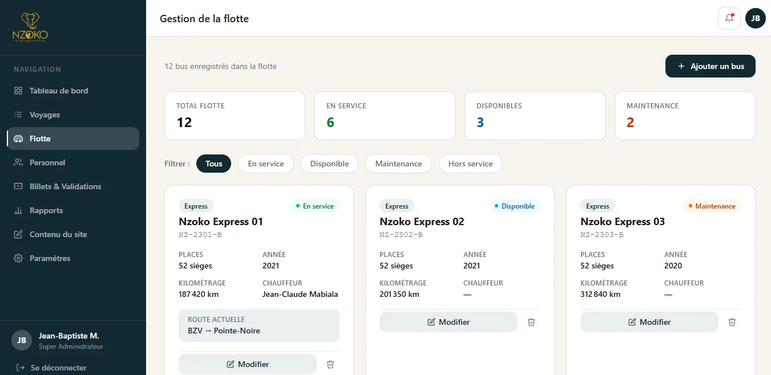Delete Nzoko Express 02 with trash icon
The image size is (771, 375).
coord(531,322)
